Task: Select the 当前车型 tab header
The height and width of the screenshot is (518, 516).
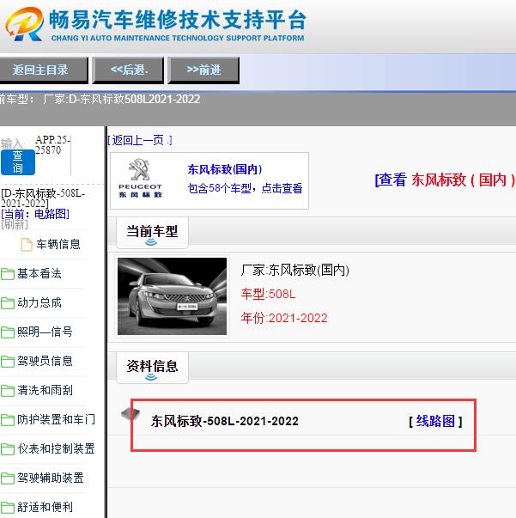Action: (x=152, y=233)
